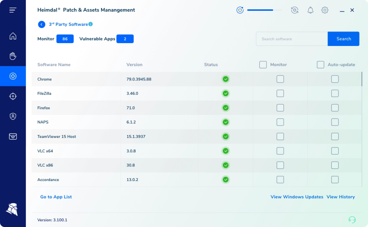Click the refresh scan gear icon
Screen dimensions: 368x227
(x=295, y=10)
